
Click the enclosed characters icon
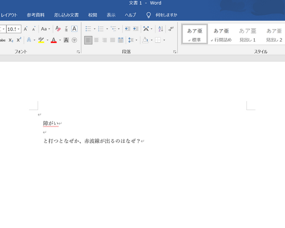(74, 40)
